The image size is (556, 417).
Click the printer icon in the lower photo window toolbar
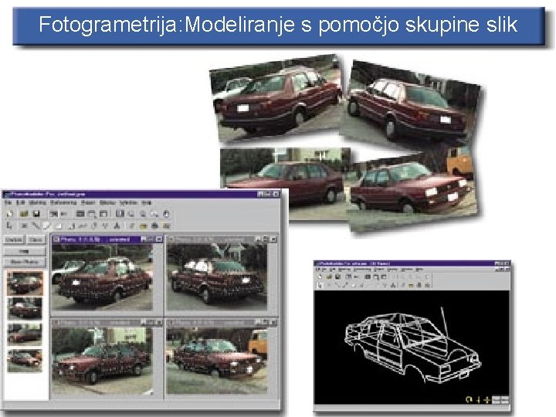point(154,225)
